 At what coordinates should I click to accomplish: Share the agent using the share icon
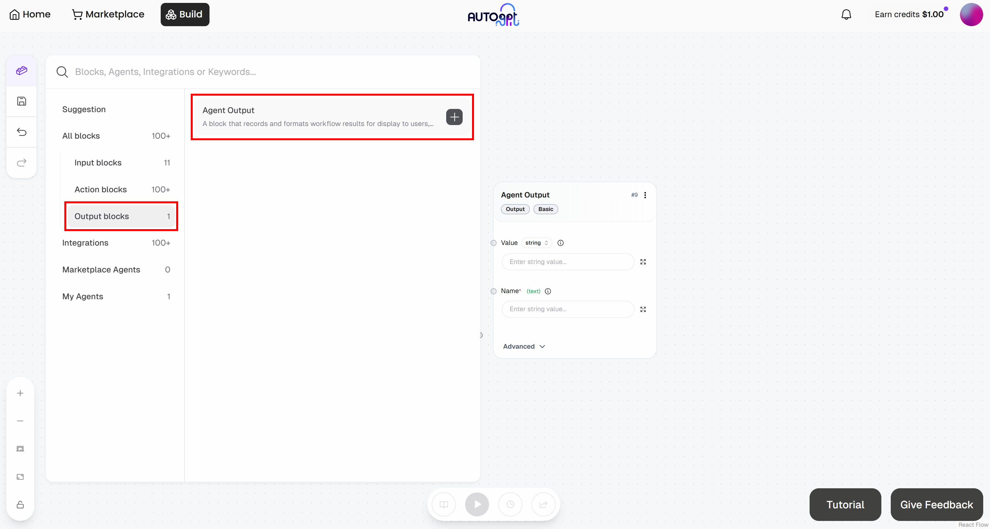click(x=543, y=504)
